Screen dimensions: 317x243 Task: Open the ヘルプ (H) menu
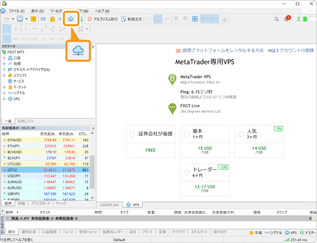tap(102, 11)
